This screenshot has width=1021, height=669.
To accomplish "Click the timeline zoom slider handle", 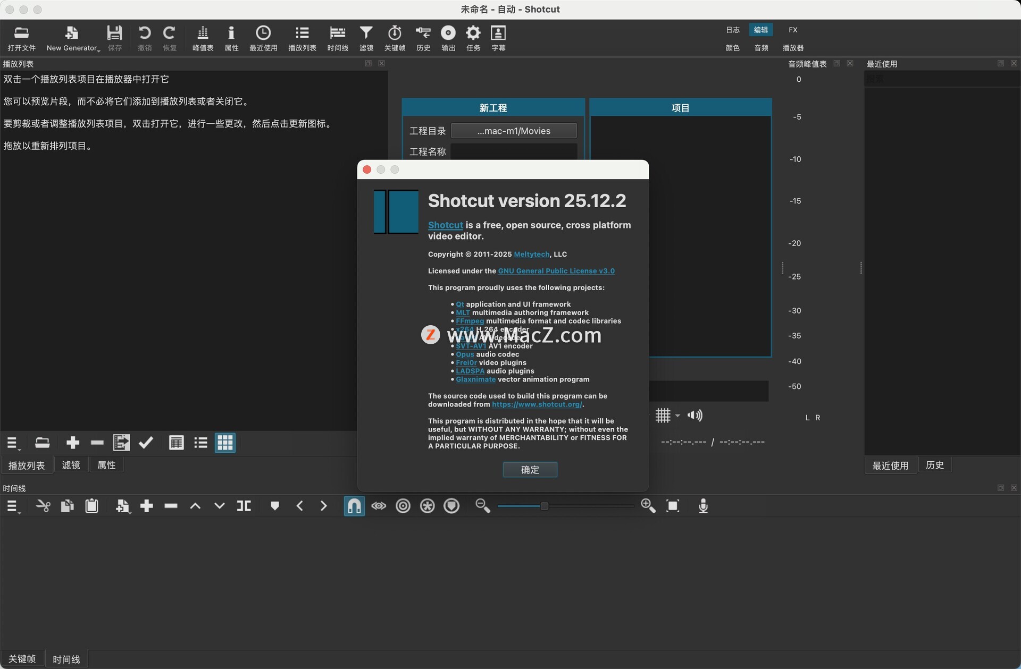I will (544, 506).
